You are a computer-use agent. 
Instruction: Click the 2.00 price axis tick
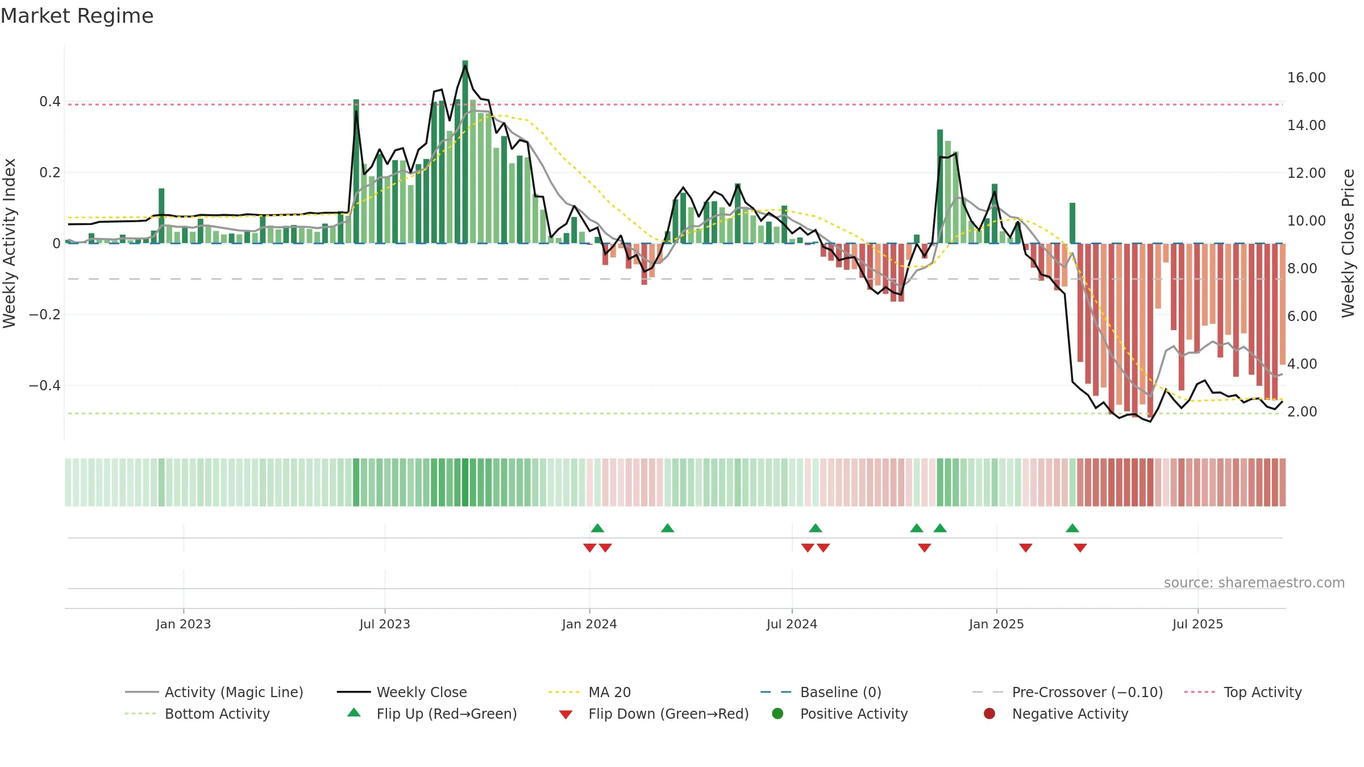coord(1301,412)
